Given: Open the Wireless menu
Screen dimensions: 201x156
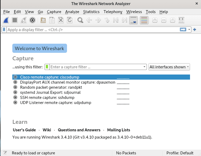Looking at the screenshot, I should coord(134,12).
